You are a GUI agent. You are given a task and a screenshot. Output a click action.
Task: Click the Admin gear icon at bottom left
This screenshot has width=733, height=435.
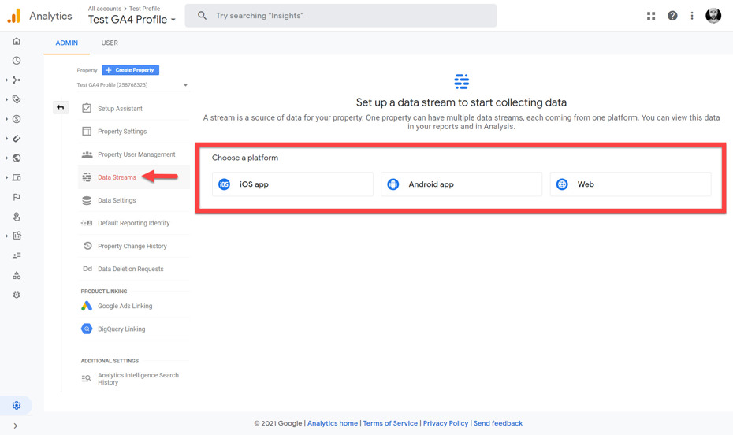[17, 405]
